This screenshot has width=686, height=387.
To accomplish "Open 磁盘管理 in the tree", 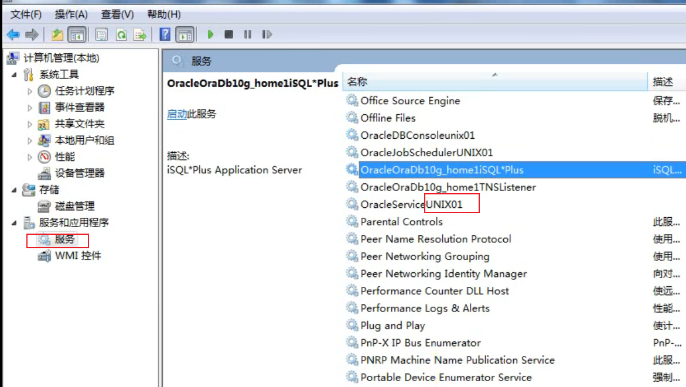I will pos(75,206).
